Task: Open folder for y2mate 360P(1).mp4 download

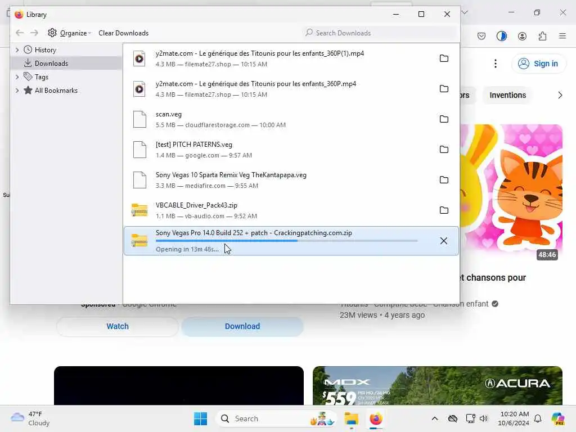Action: pyautogui.click(x=444, y=58)
